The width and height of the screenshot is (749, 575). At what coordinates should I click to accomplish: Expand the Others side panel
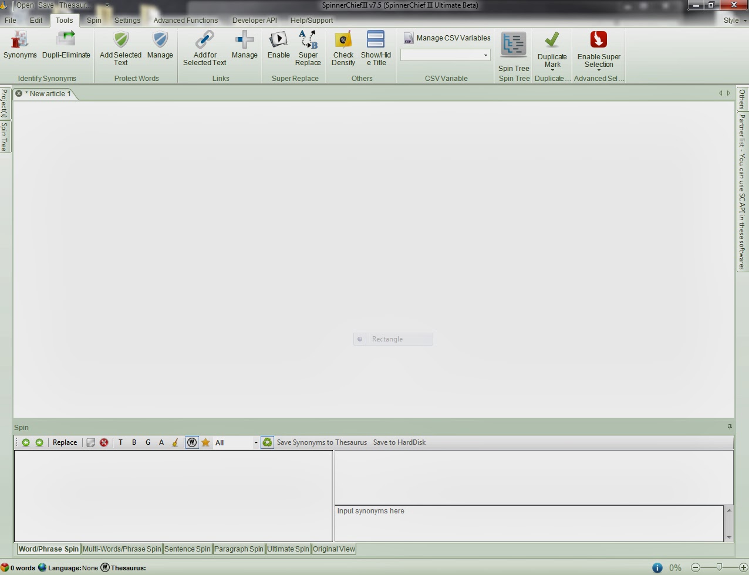(x=742, y=99)
